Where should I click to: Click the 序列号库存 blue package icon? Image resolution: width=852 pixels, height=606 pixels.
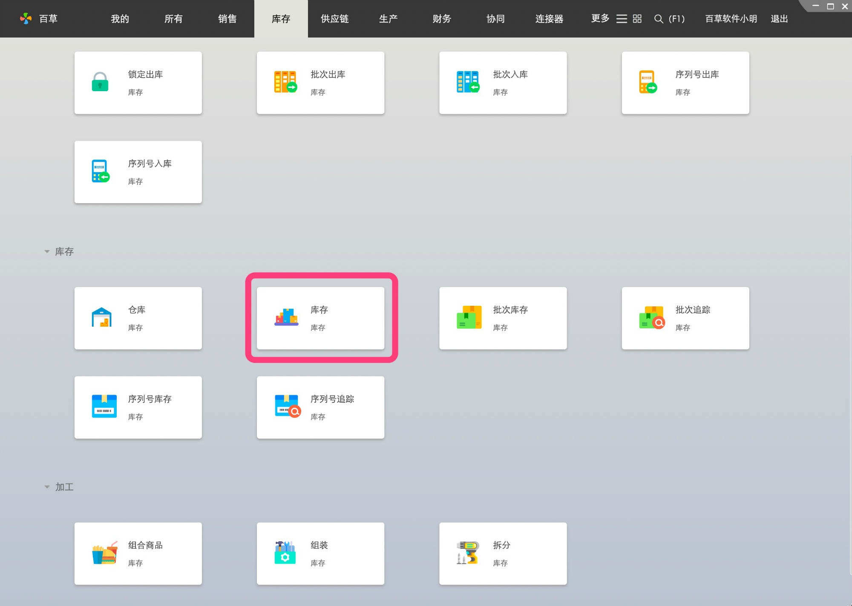104,406
